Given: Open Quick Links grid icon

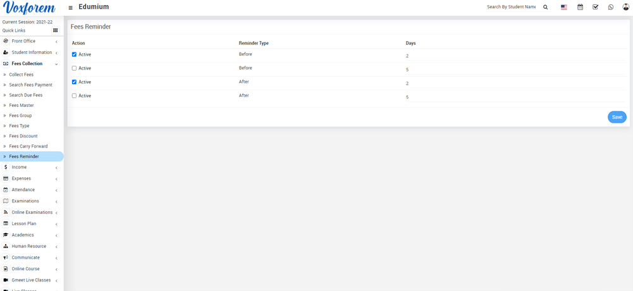Looking at the screenshot, I should coord(56,30).
